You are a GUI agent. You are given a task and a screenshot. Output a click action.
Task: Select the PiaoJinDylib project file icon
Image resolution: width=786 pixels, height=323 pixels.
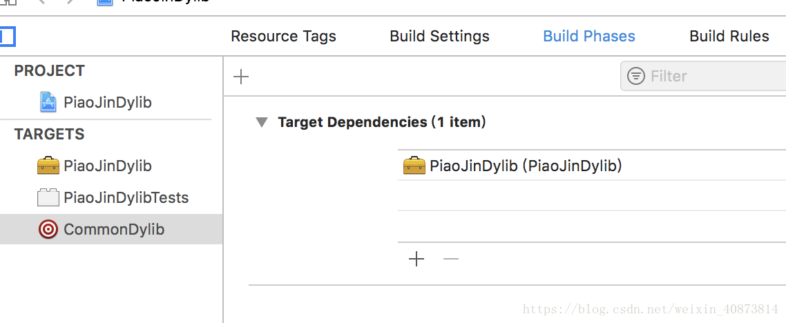click(x=48, y=102)
